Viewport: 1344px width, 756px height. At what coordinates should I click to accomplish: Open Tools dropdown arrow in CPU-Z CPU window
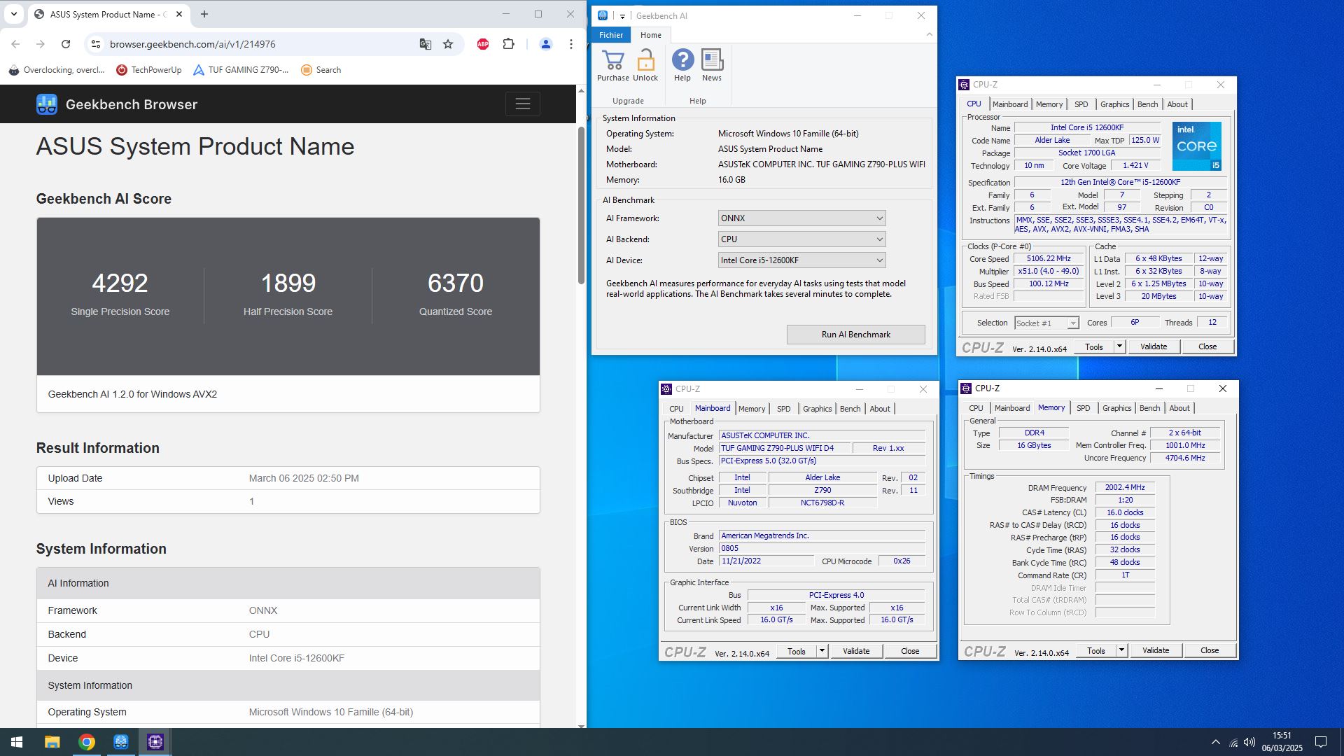tap(1119, 346)
